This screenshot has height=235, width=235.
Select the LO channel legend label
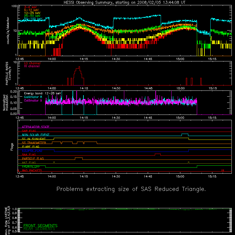[32, 63]
